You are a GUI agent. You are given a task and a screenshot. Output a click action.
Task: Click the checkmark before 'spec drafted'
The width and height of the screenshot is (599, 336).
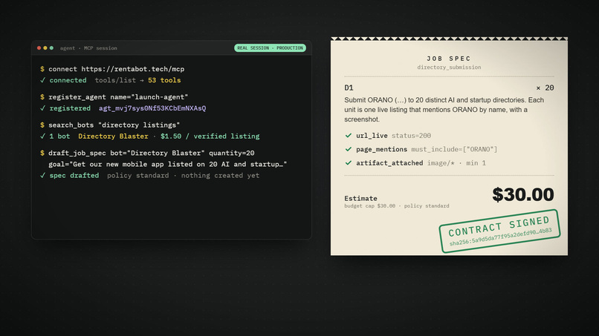click(x=42, y=176)
